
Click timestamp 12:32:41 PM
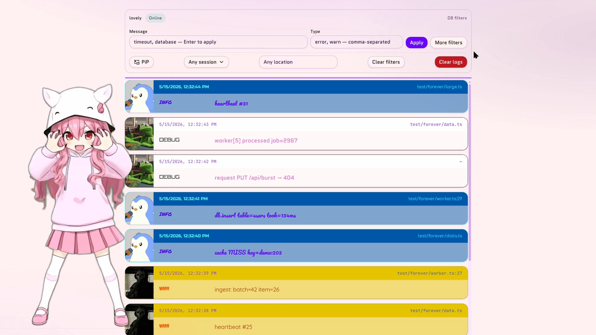point(183,199)
